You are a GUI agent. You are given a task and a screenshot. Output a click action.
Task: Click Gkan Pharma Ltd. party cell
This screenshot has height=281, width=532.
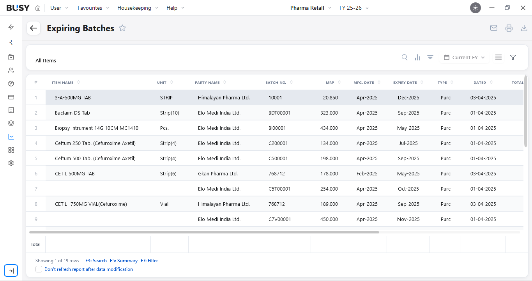point(218,173)
